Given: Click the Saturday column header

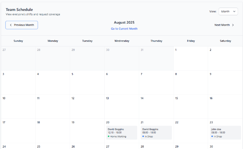Looking at the screenshot, I should click(x=225, y=41).
